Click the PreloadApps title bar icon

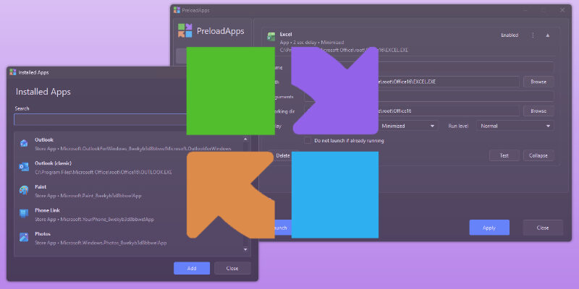pos(177,10)
